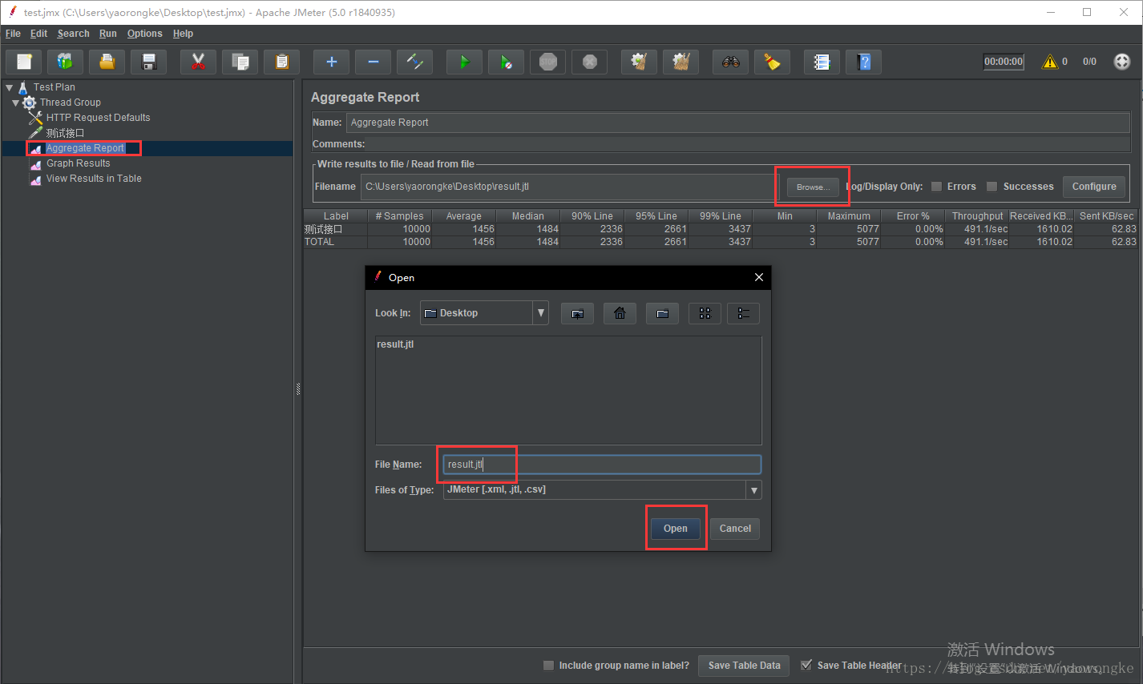Viewport: 1143px width, 684px height.
Task: Open the Search menu
Action: coord(73,34)
